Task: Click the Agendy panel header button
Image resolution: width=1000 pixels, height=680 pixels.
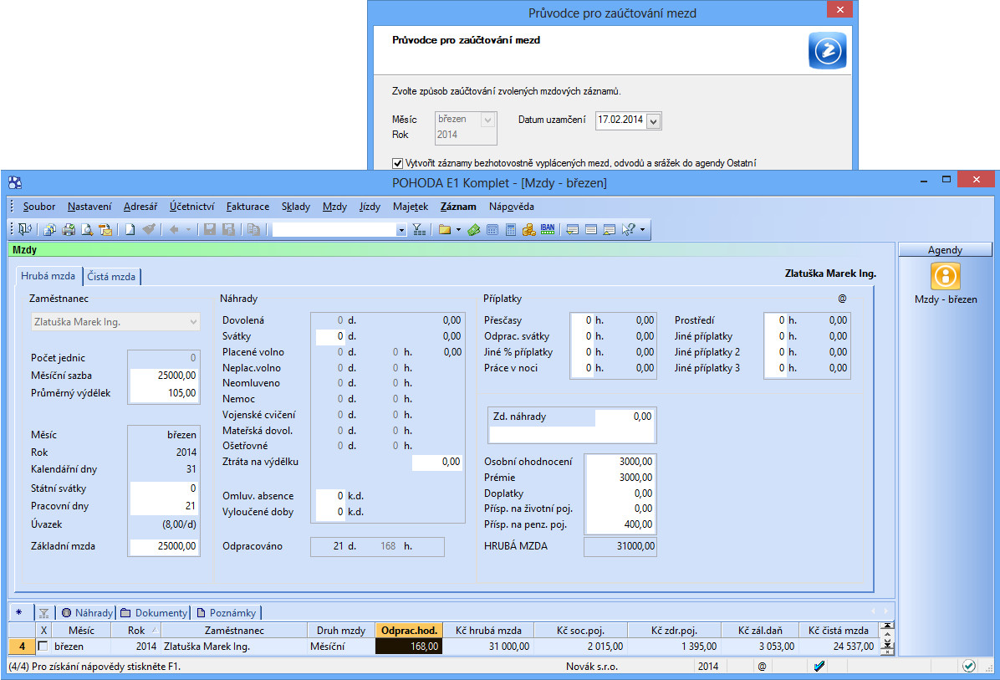Action: click(x=945, y=250)
